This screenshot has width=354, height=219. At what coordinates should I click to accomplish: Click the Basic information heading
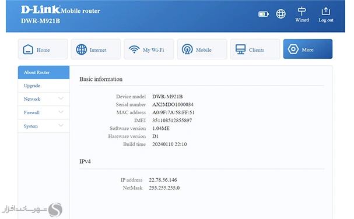click(101, 79)
